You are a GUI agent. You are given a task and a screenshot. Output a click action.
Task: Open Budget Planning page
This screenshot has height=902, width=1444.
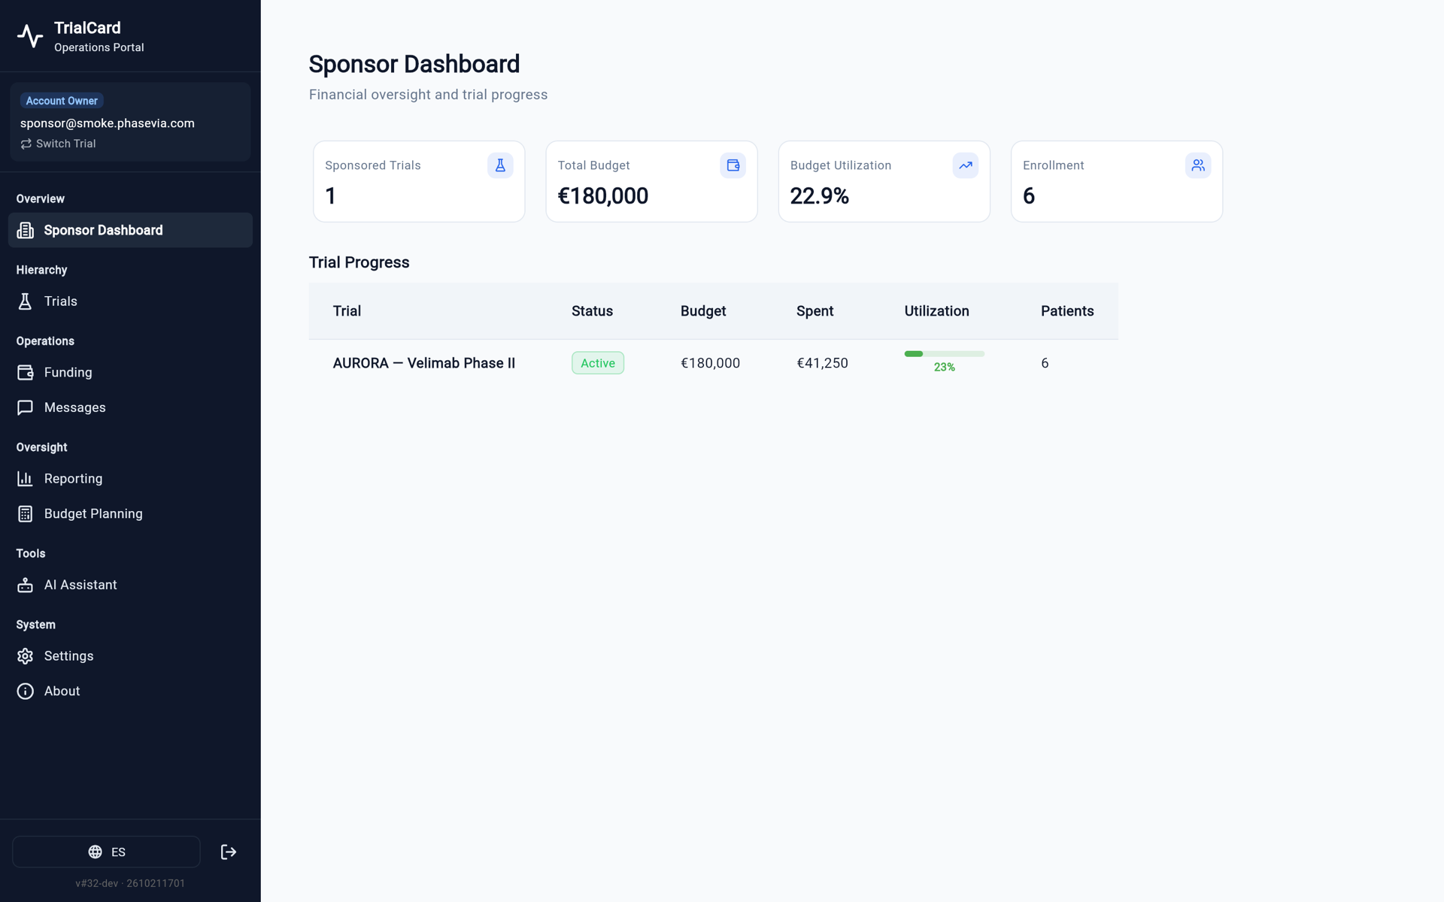tap(130, 513)
